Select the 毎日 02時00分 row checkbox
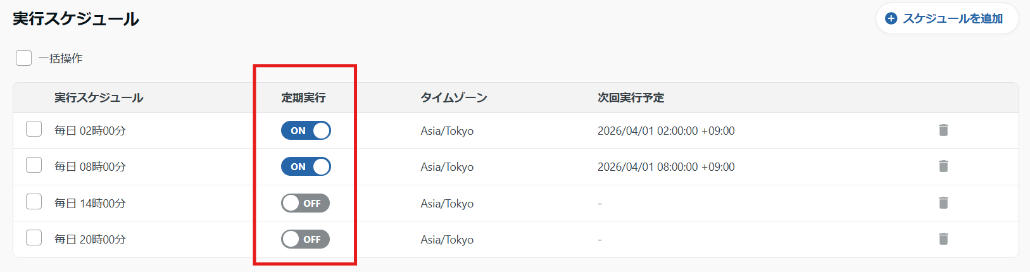Viewport: 1030px width, 272px height. coord(34,130)
